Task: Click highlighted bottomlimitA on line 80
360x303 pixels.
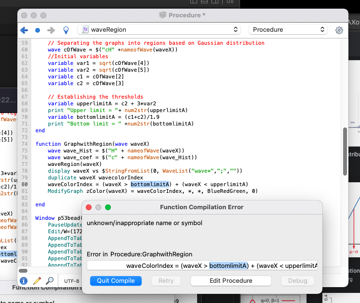Action: (150, 184)
